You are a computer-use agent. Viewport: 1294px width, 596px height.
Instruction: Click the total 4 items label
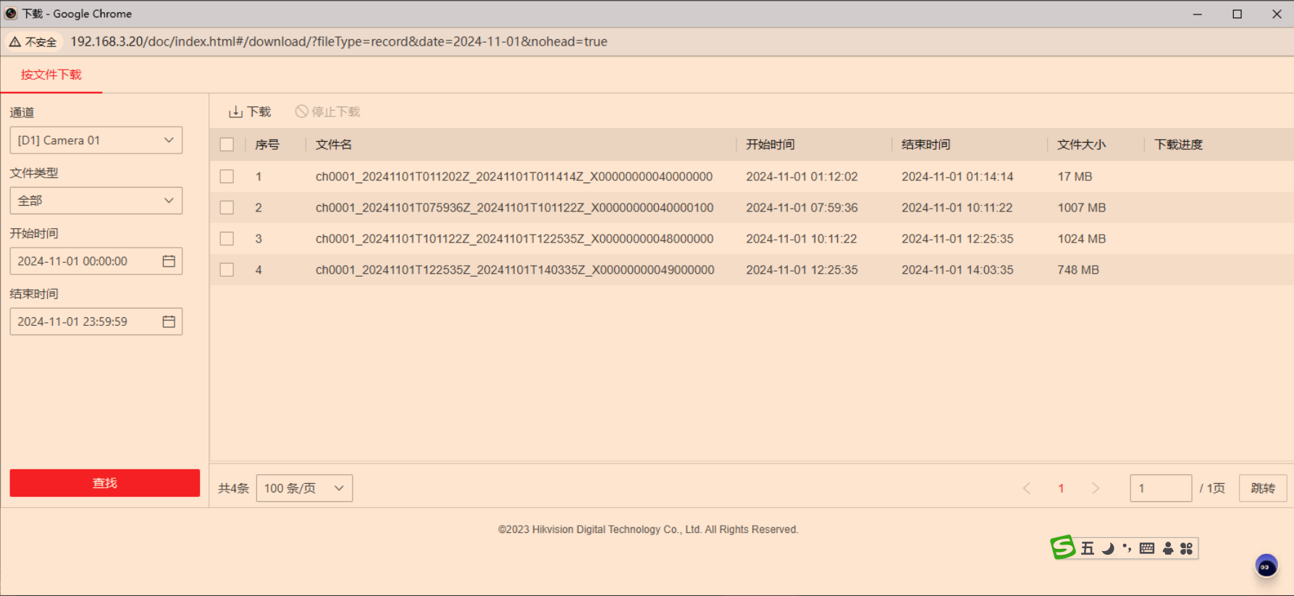233,488
